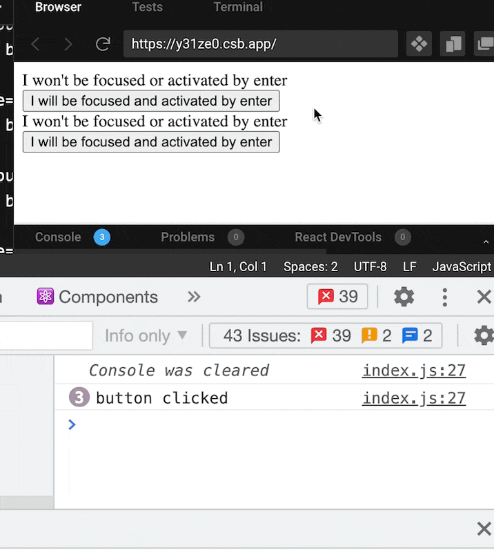Screen dimensions: 494x552
Task: Click the second 'I won't be focused' text
Action: click(x=155, y=121)
